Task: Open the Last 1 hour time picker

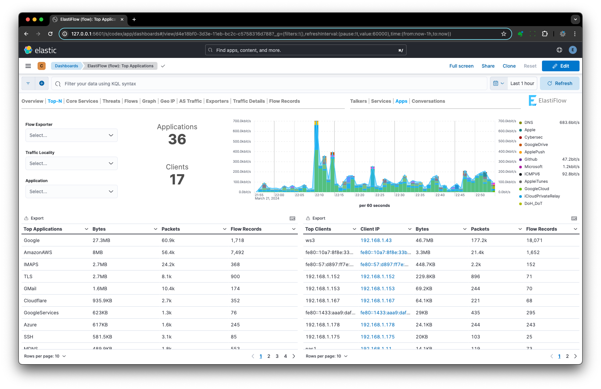Action: pyautogui.click(x=522, y=83)
